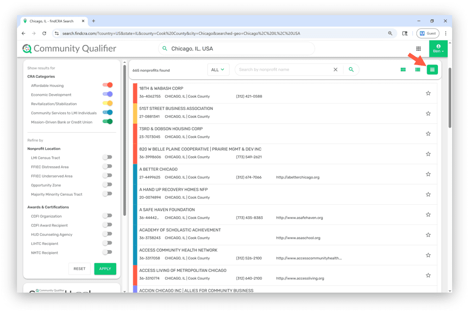
Task: Open http://www.asaschool.org link
Action: point(298,238)
